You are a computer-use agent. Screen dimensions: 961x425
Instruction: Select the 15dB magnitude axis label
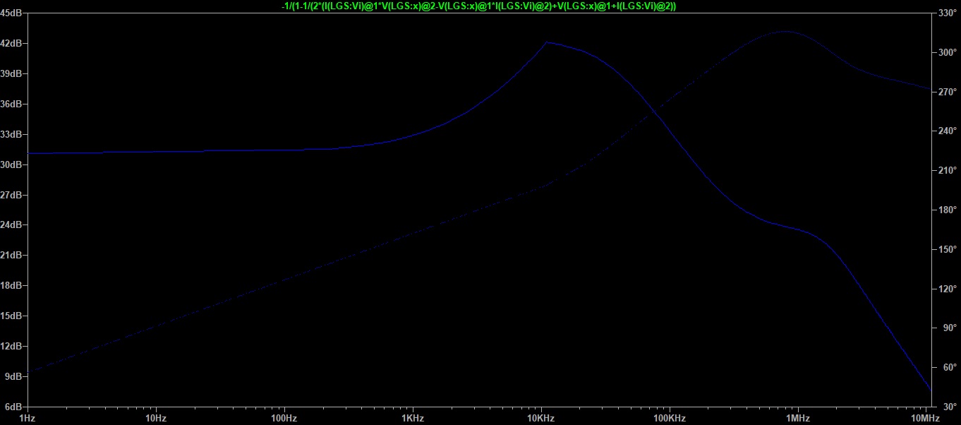point(13,316)
